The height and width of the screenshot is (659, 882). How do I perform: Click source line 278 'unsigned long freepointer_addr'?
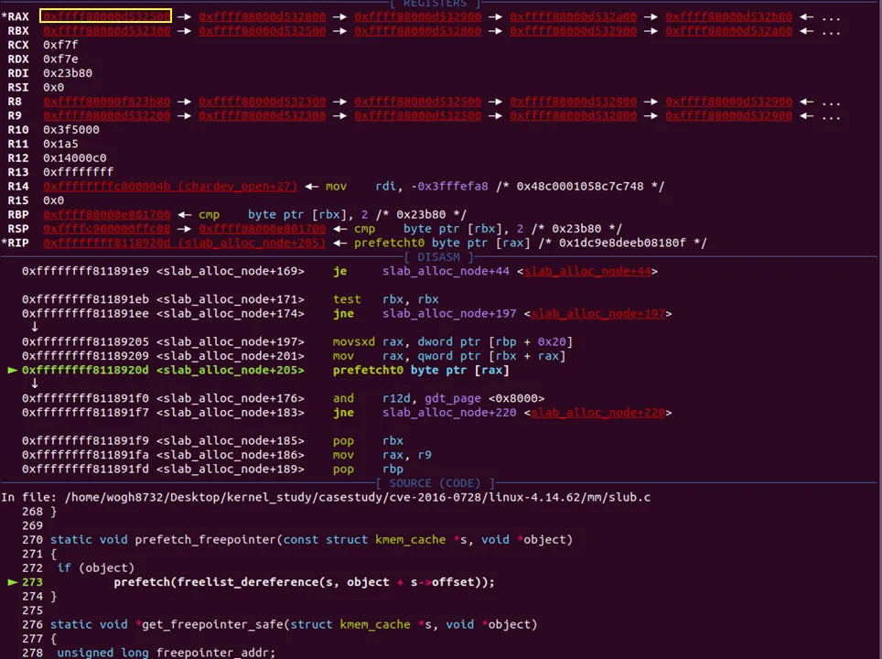166,653
